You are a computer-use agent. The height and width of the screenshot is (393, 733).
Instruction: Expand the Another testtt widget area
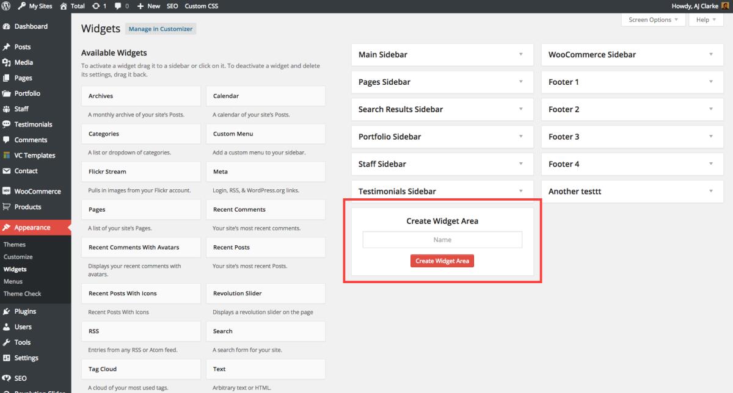[x=710, y=191]
